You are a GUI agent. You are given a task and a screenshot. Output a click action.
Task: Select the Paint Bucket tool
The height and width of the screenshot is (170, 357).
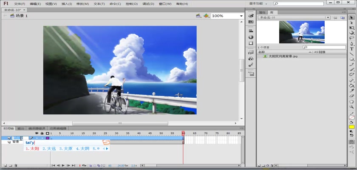(351, 85)
